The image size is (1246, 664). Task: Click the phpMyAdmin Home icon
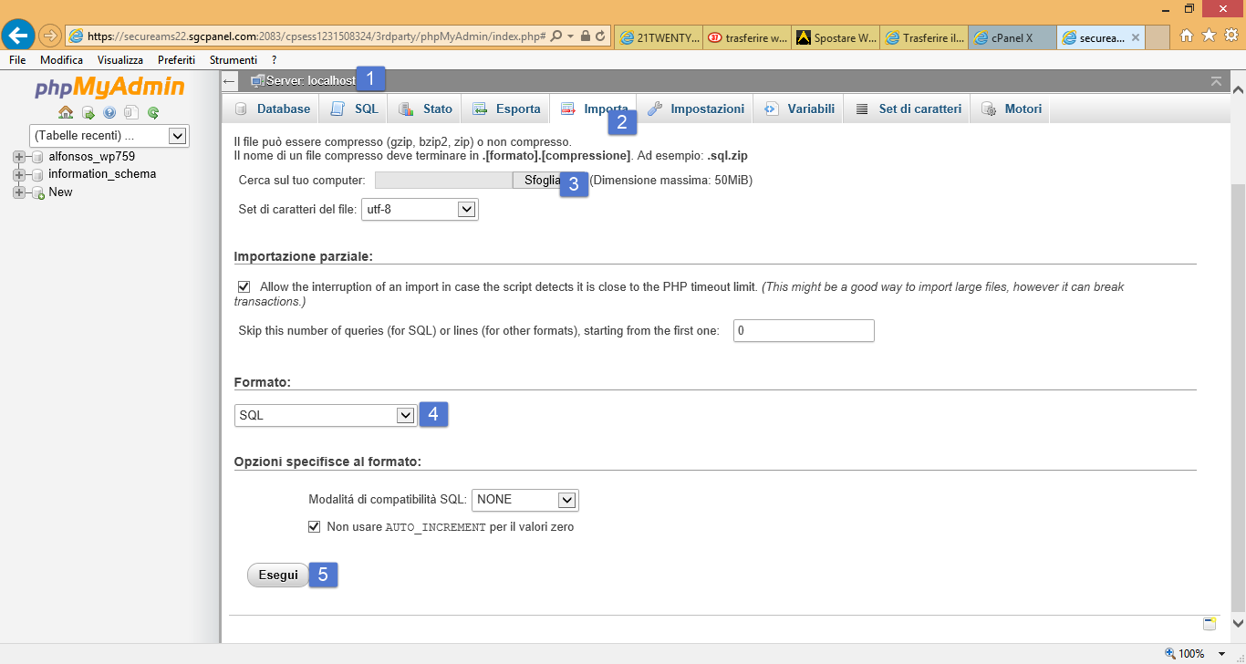click(x=66, y=113)
